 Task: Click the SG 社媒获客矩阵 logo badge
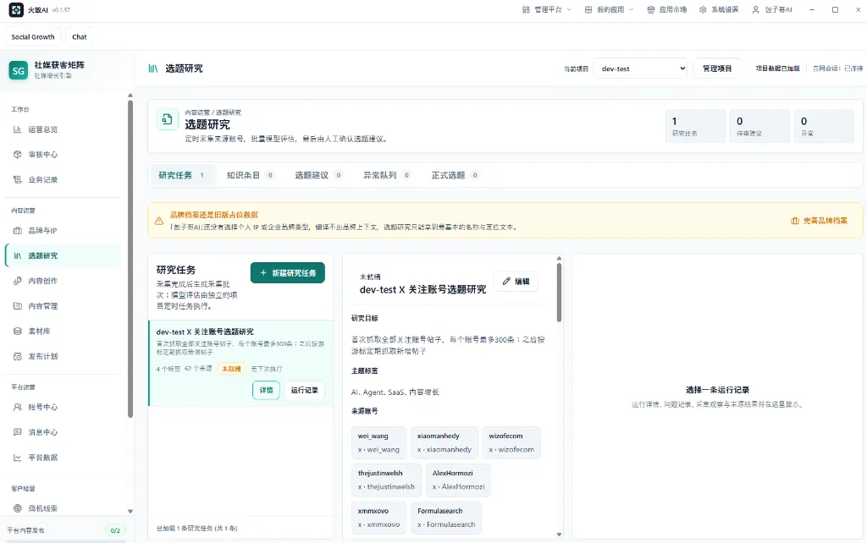(x=19, y=71)
